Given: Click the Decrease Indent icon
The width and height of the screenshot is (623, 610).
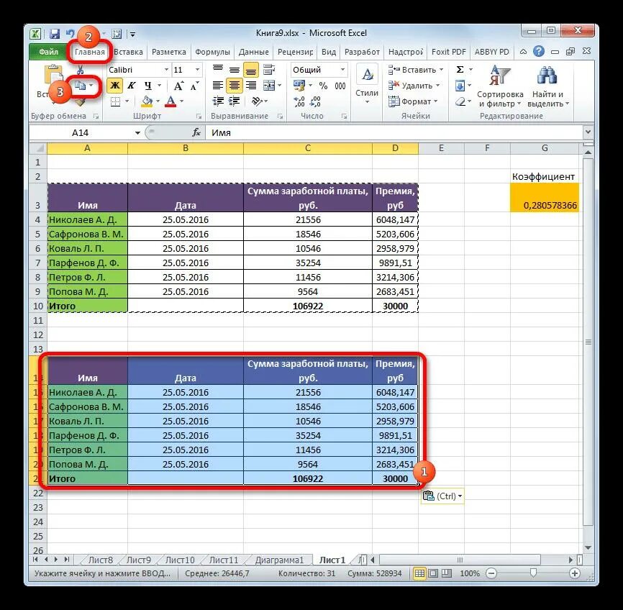Looking at the screenshot, I should [x=218, y=101].
